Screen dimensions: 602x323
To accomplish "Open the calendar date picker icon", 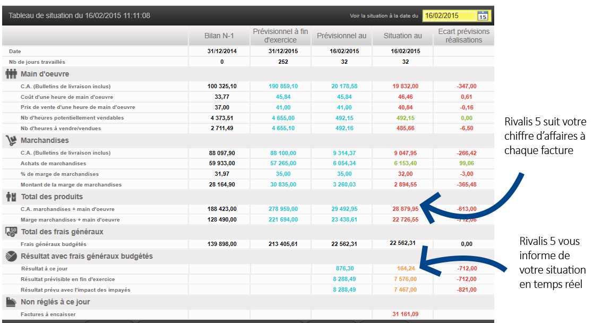I will point(482,16).
